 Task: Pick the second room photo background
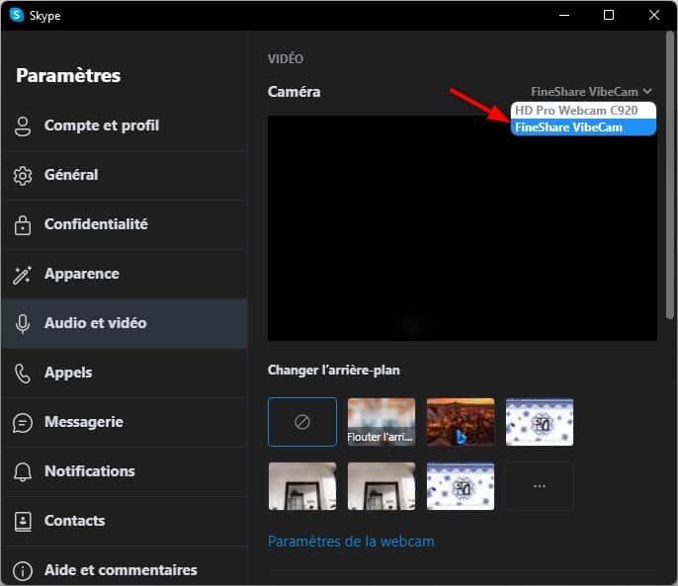click(x=381, y=485)
